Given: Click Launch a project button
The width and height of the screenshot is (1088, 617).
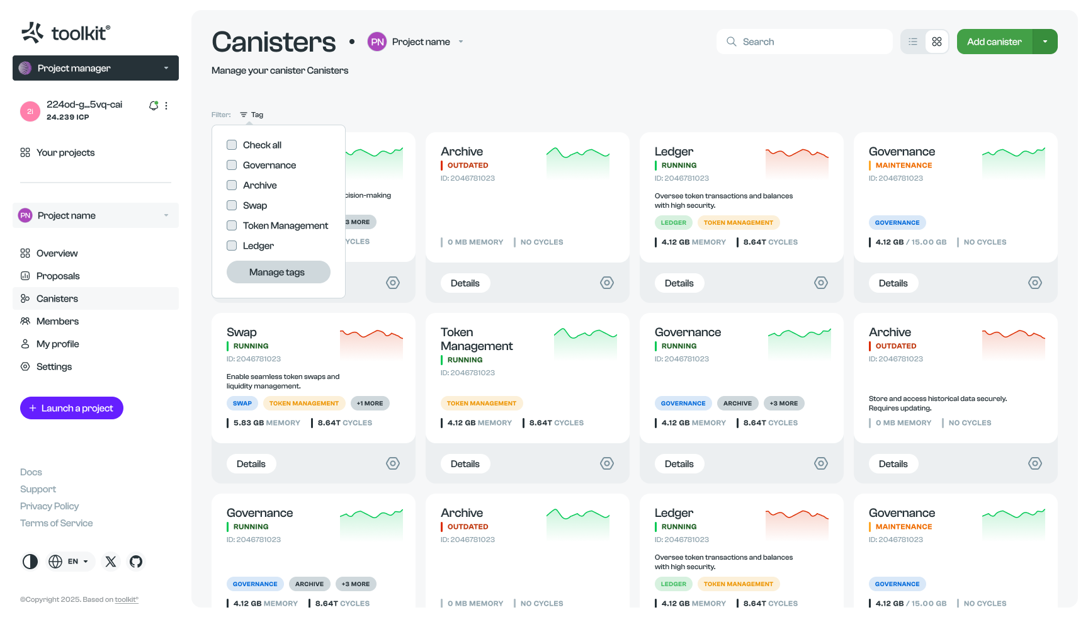Looking at the screenshot, I should (x=72, y=408).
